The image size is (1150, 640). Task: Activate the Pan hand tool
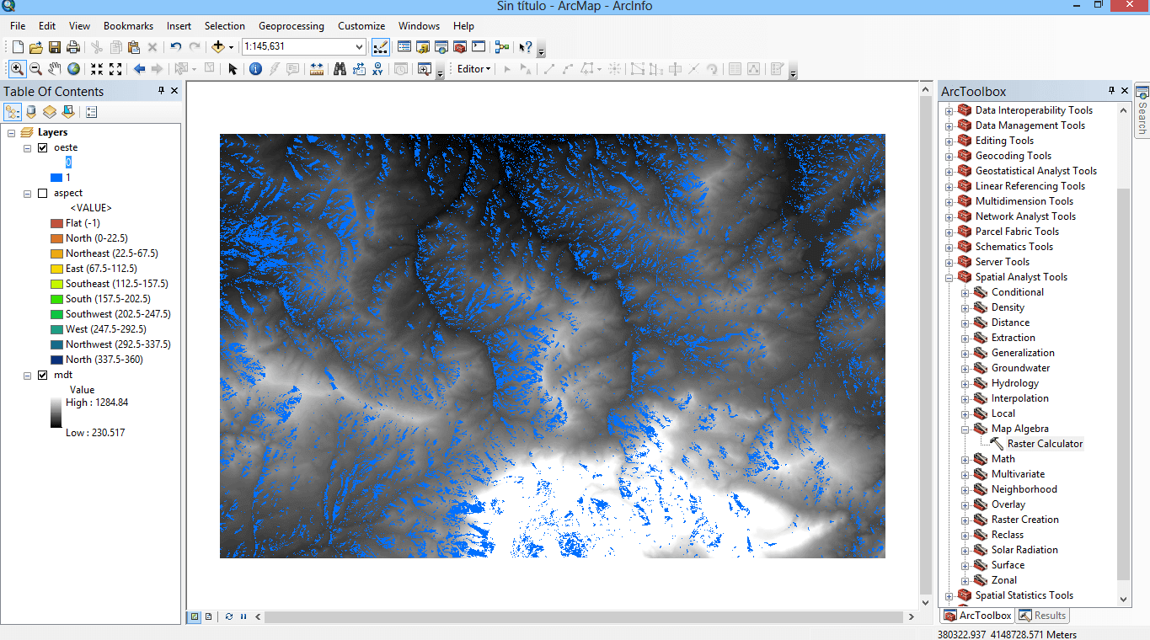(x=55, y=69)
